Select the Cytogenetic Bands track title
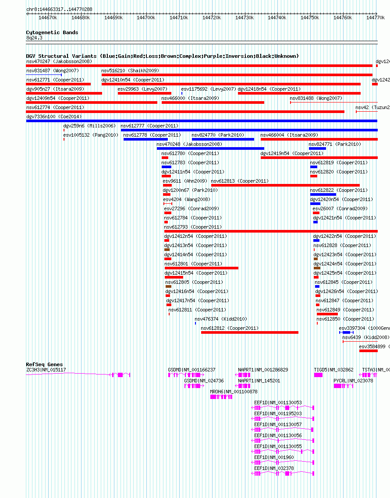This screenshot has height=498, width=390. [52, 32]
